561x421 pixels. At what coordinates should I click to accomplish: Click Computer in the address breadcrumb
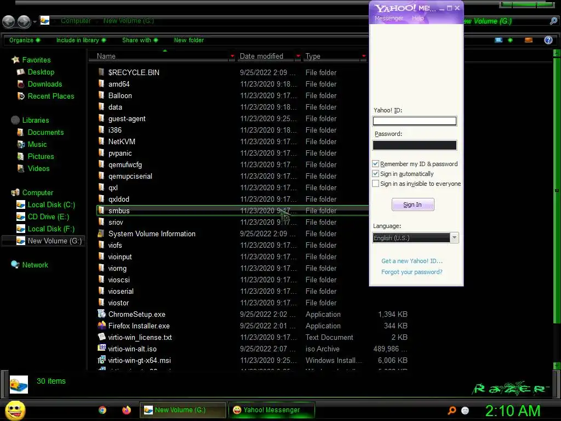point(76,21)
